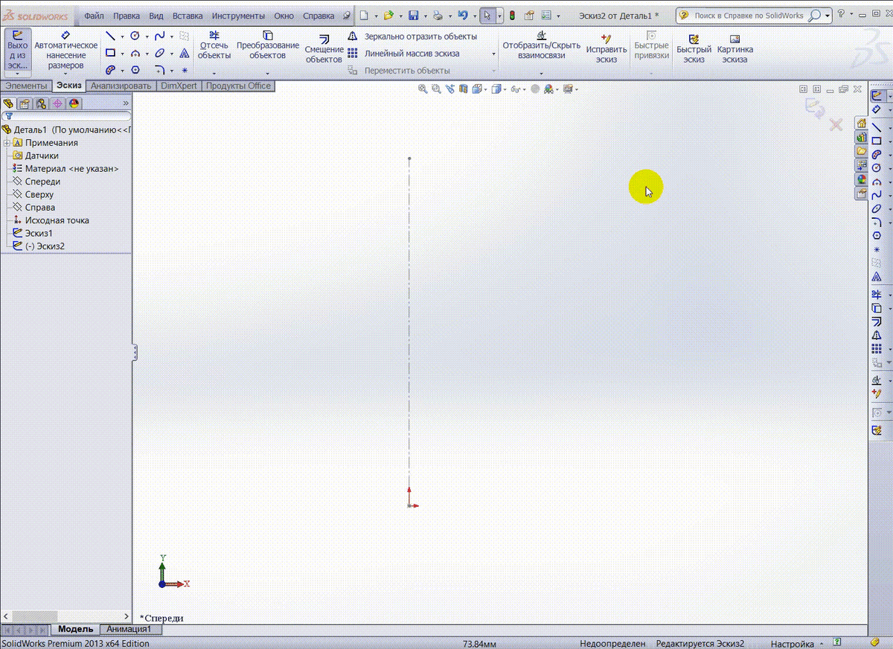Select the Sketch Fillet tool in the ribbon
The height and width of the screenshot is (649, 893).
(x=159, y=70)
